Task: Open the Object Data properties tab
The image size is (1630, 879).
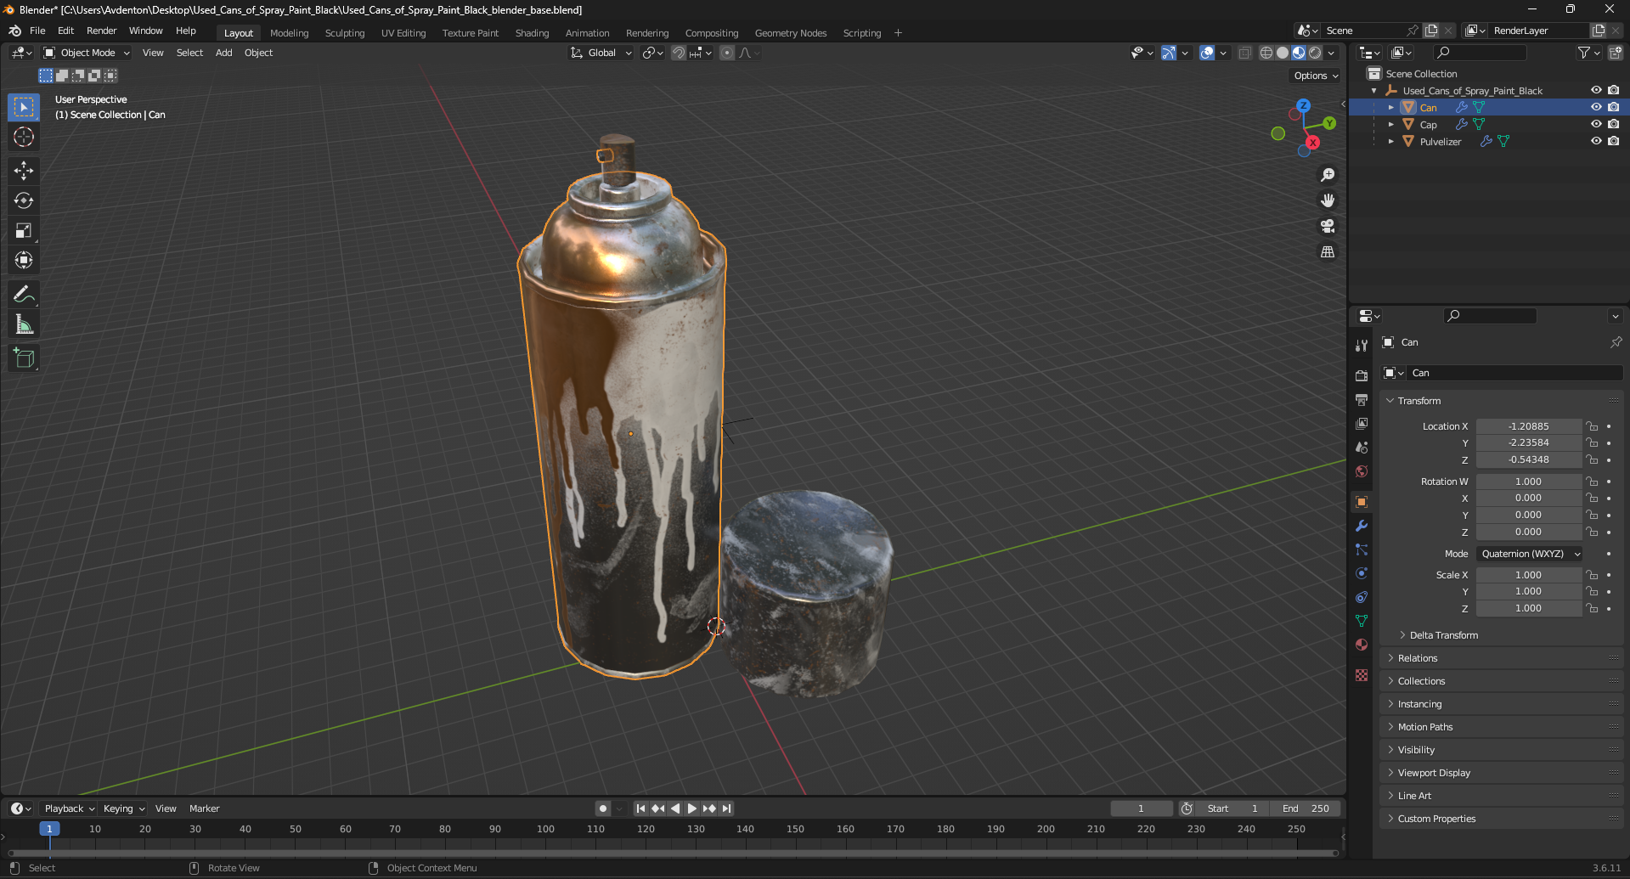Action: [x=1362, y=621]
